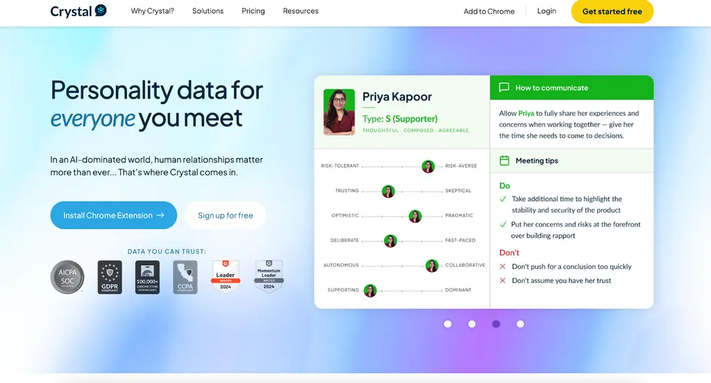Click Install Chrome Extension button
The height and width of the screenshot is (383, 711).
[x=113, y=215]
